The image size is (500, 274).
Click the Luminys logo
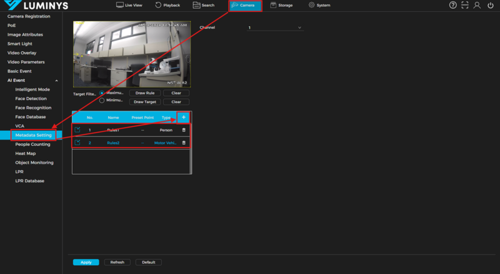click(x=36, y=5)
